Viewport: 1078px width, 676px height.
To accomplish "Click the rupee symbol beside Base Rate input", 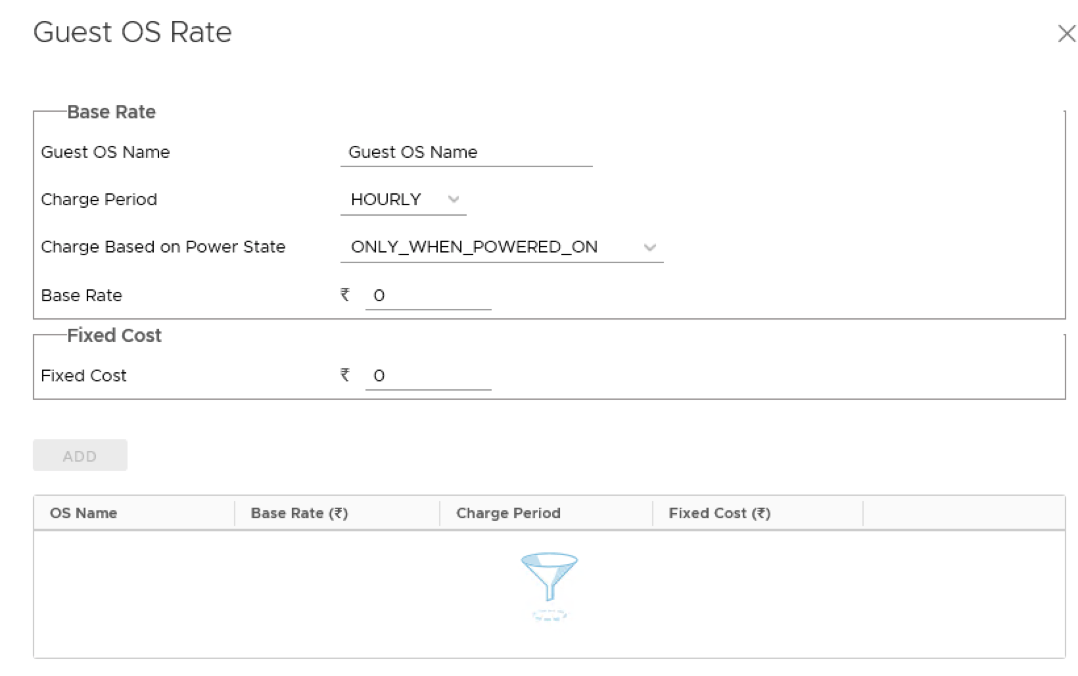I will click(345, 295).
